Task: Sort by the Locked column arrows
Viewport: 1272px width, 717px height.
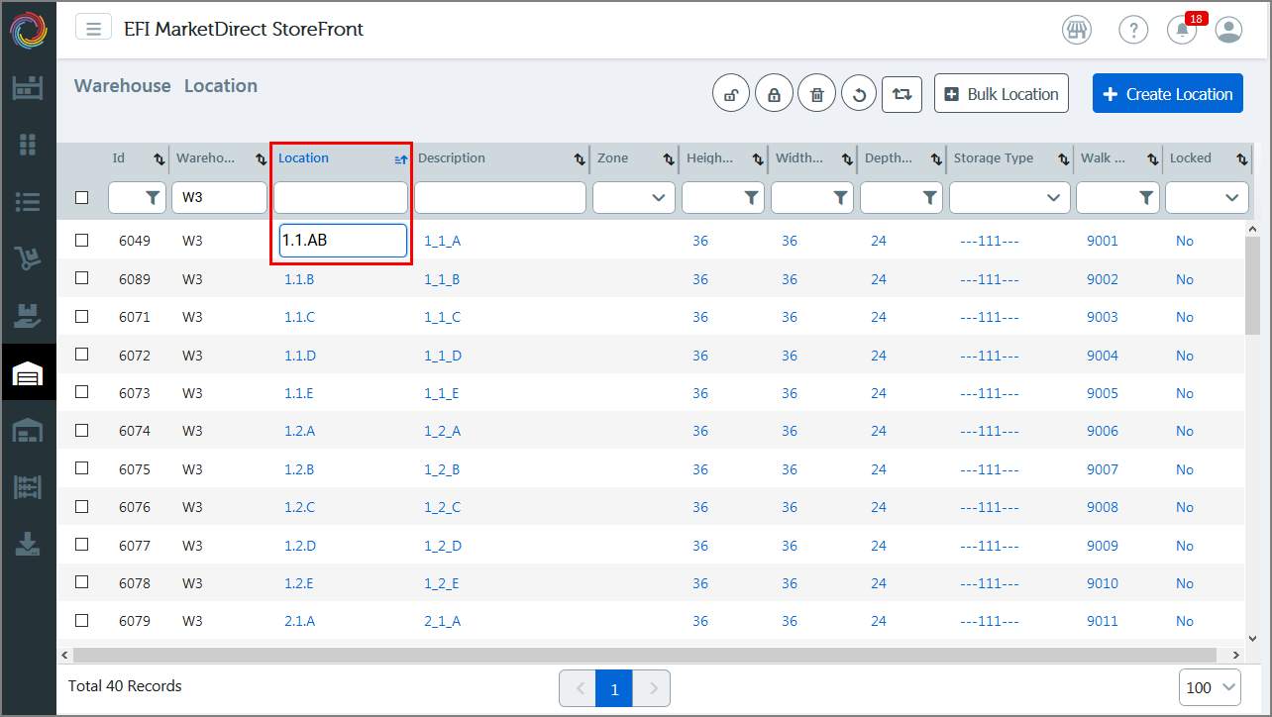Action: coord(1241,158)
